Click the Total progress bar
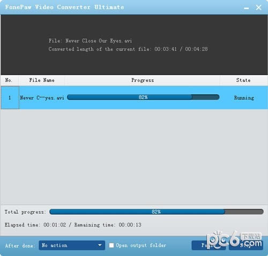The width and height of the screenshot is (268, 256). point(157,212)
